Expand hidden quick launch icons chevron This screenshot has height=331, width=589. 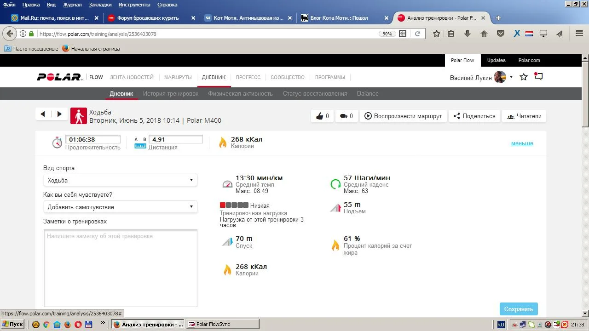pyautogui.click(x=103, y=323)
